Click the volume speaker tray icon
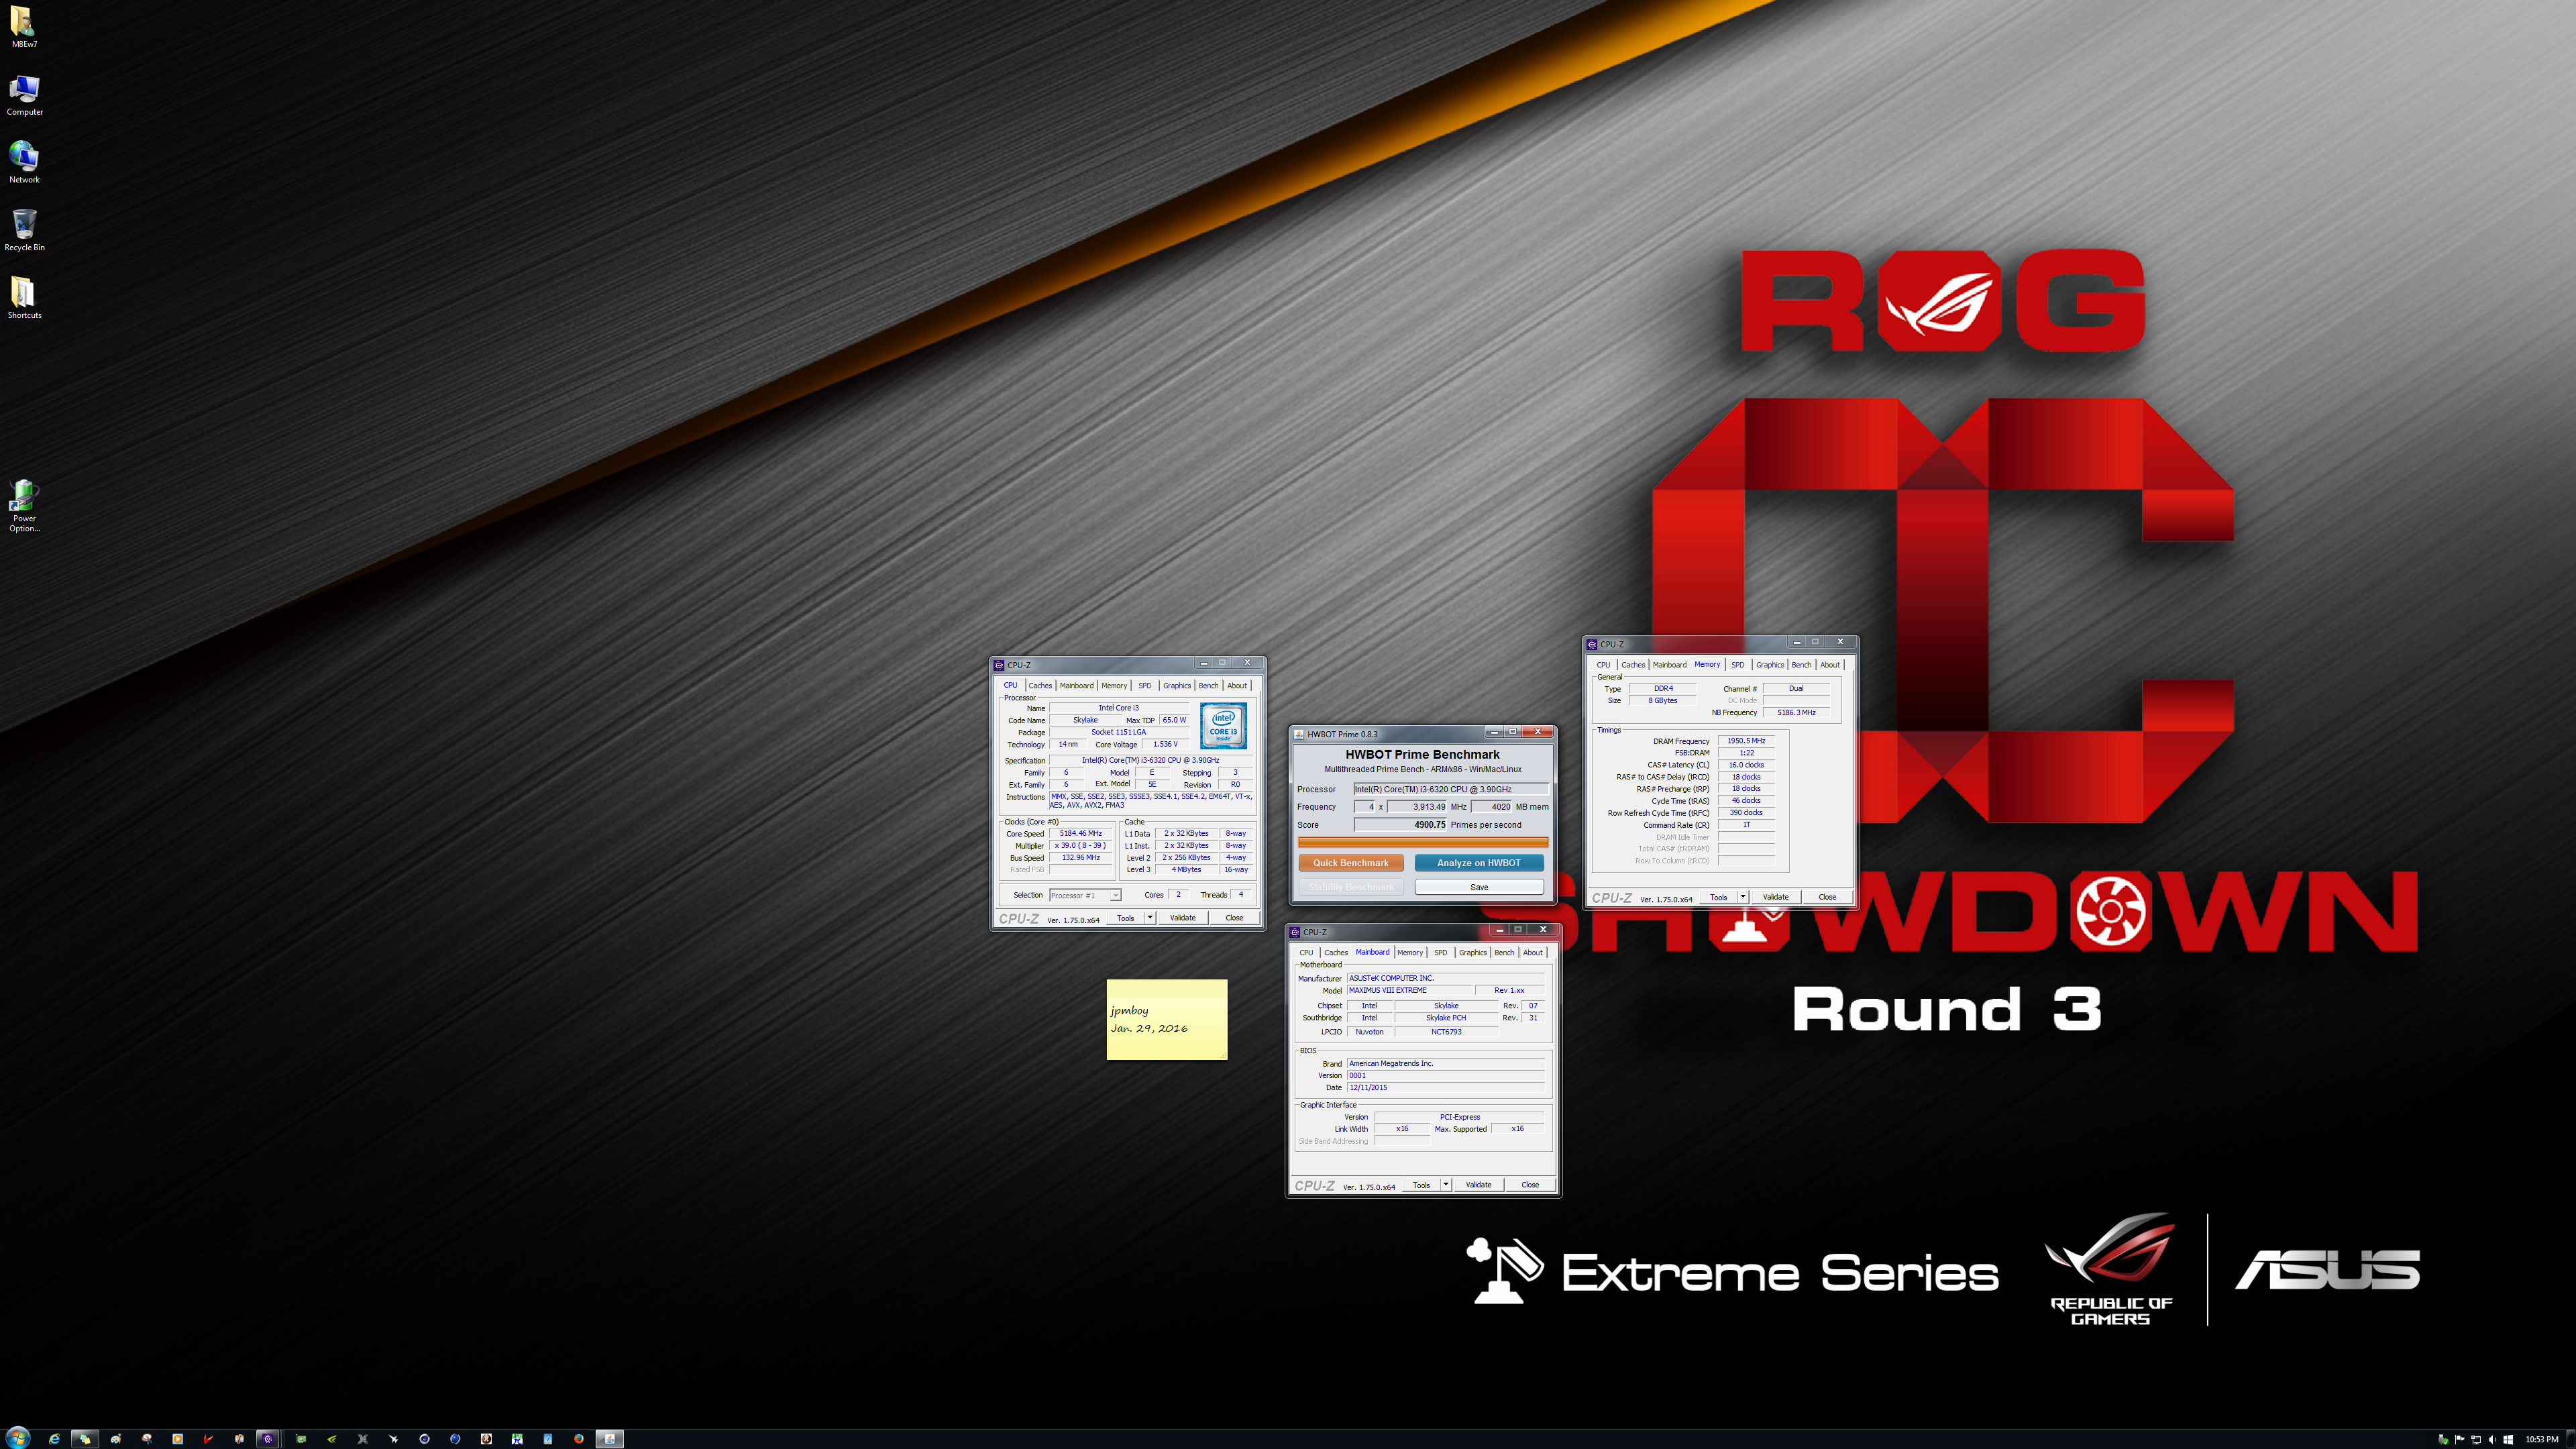The image size is (2576, 1449). (2493, 1439)
